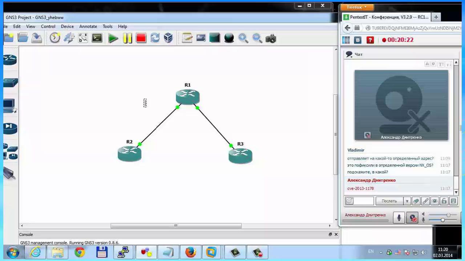This screenshot has height=261, width=465.
Task: Toggle the disabled webcam button
Action: [x=412, y=218]
